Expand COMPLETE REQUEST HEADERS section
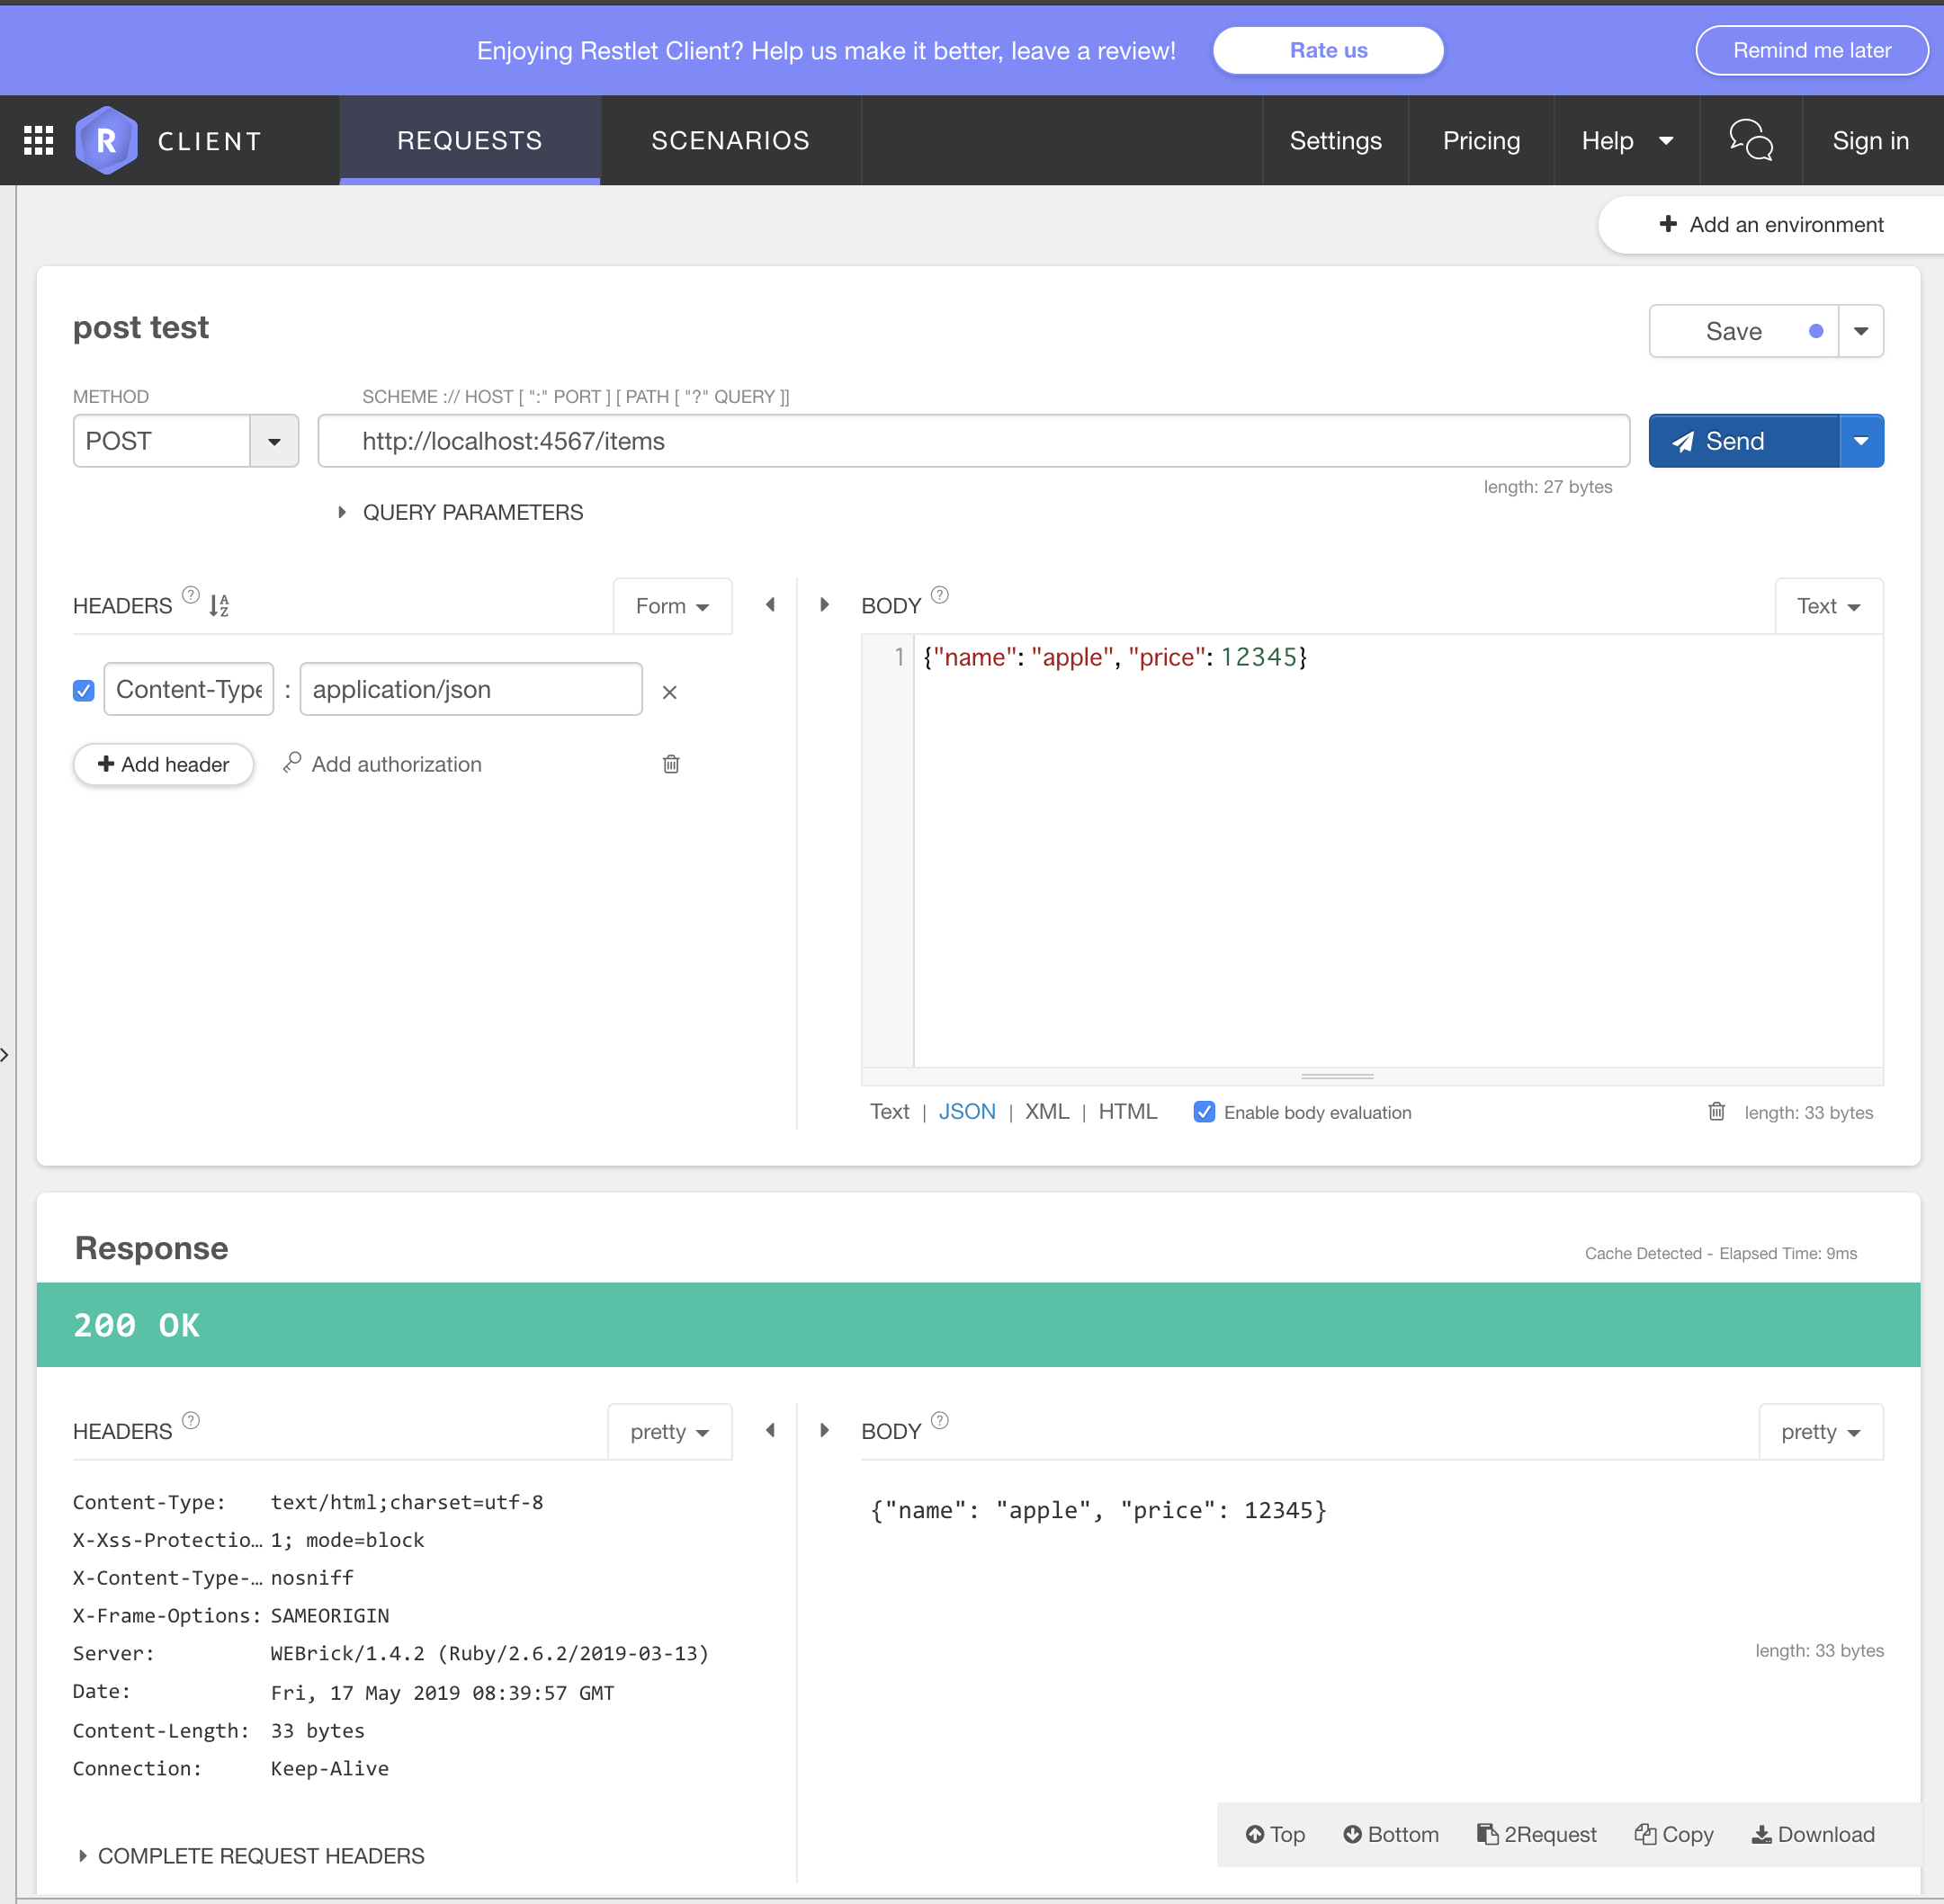1944x1904 pixels. (x=83, y=1856)
